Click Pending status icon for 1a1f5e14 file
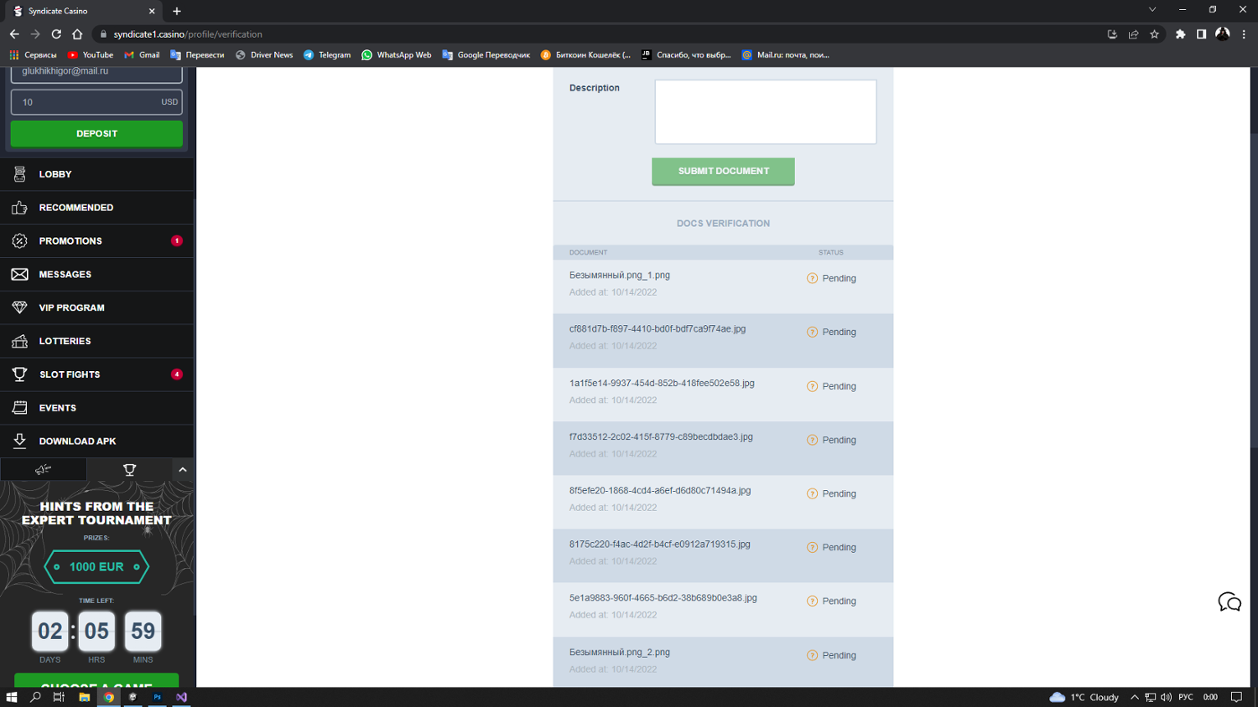 (812, 387)
